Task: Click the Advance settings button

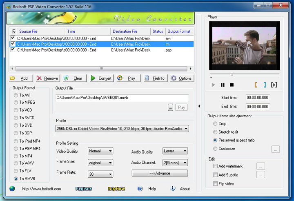Action: 160,173
